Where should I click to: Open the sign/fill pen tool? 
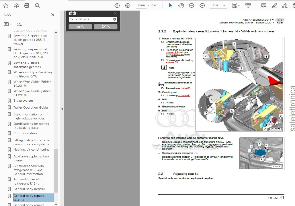pos(285,6)
